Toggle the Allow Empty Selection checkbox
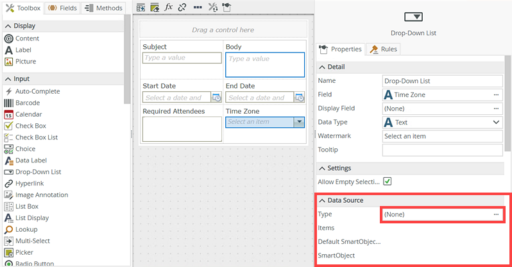Viewport: 512px width, 267px height. point(388,182)
